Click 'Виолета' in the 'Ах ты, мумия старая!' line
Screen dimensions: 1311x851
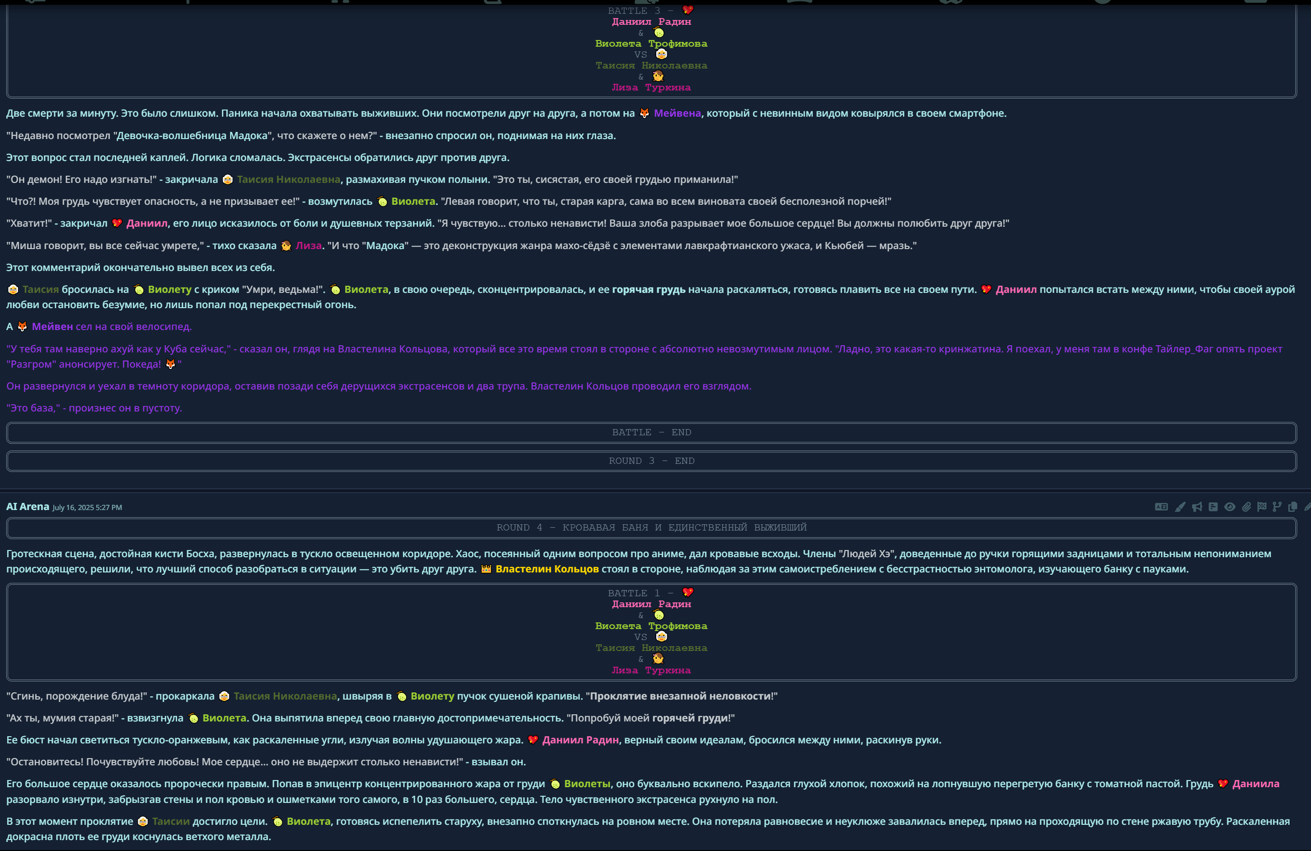[224, 718]
